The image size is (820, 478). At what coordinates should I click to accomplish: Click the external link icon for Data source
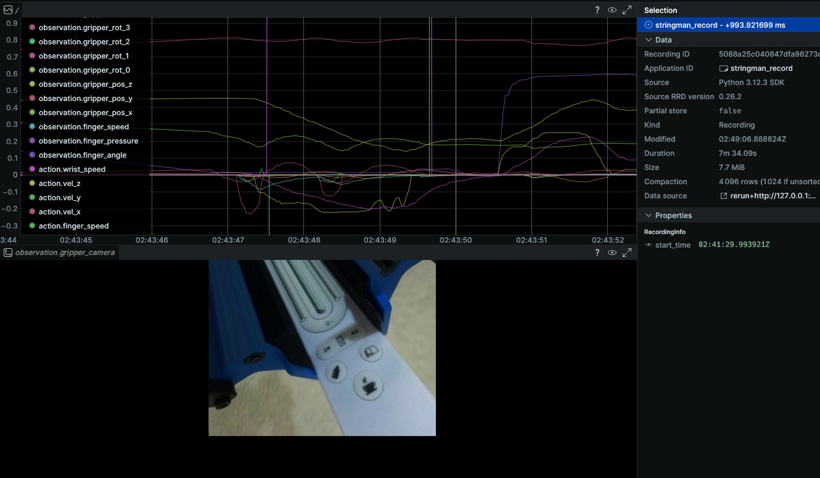[x=724, y=196]
